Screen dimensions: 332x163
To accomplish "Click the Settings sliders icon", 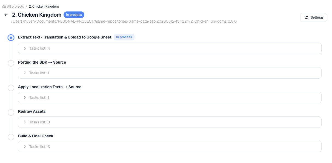I will (x=306, y=17).
